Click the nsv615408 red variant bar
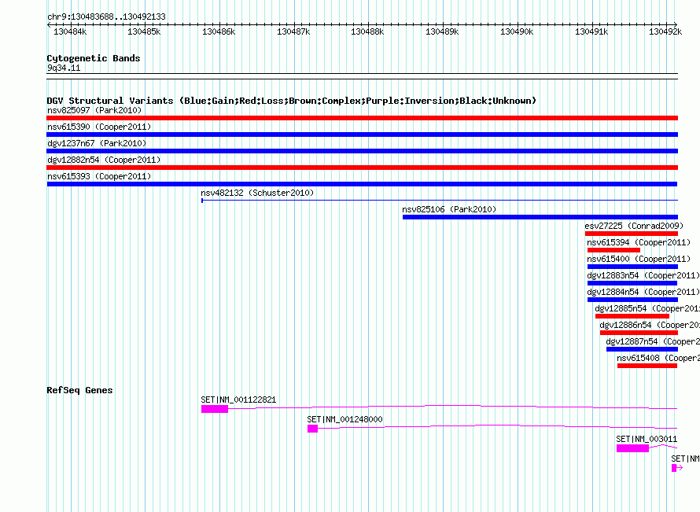700x512 pixels. (x=647, y=366)
